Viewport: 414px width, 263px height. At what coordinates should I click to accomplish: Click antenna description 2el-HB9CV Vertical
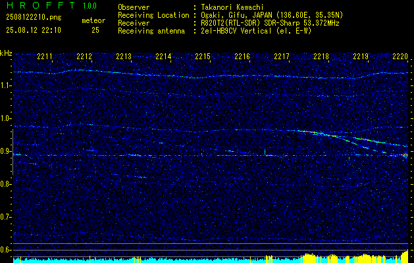[235, 31]
